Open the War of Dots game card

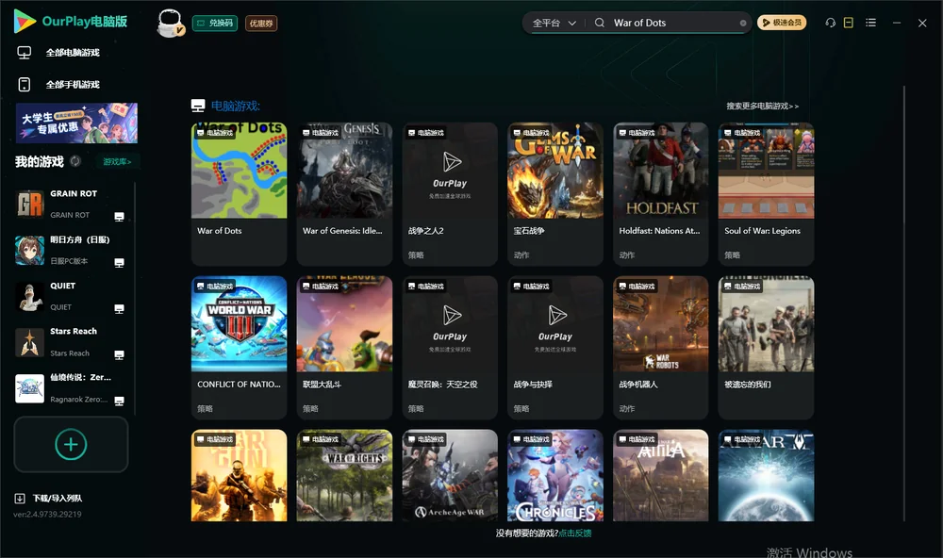pyautogui.click(x=240, y=193)
